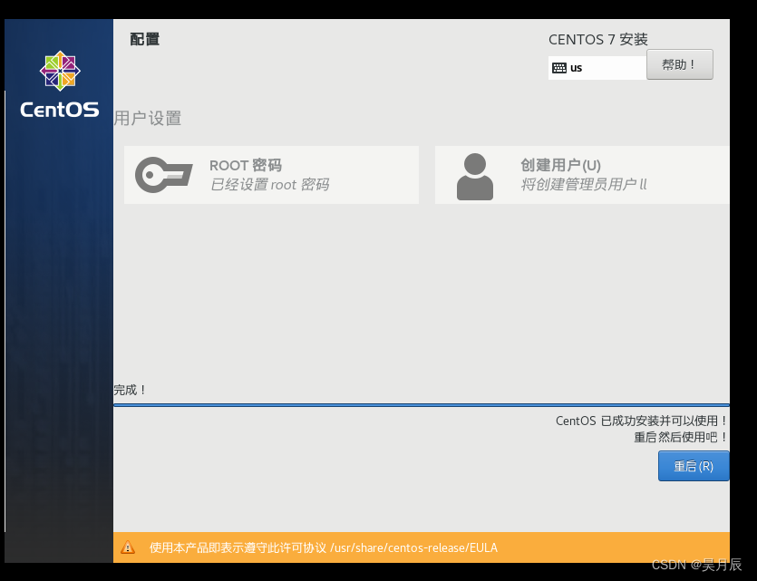Click the 创建用户 person silhouette icon
This screenshot has height=581, width=757.
coord(475,177)
